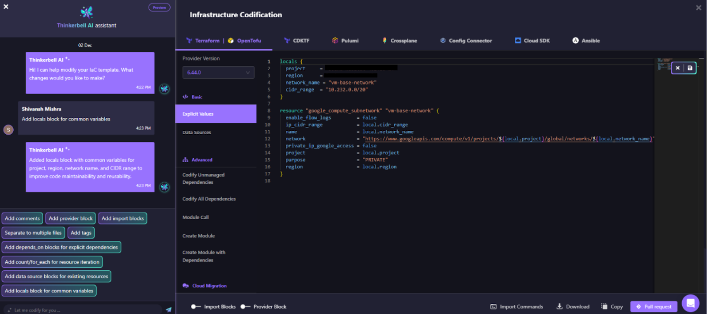Viewport: 707px width, 314px height.
Task: Open Provider Version 6.44.0 dropdown
Action: 218,72
